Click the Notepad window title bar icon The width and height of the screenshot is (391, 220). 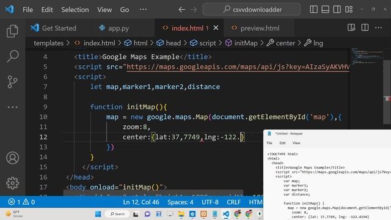269,134
